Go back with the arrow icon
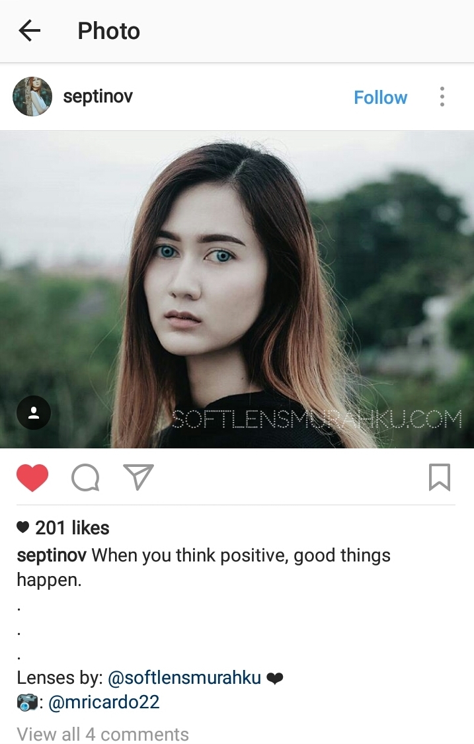 click(x=29, y=31)
